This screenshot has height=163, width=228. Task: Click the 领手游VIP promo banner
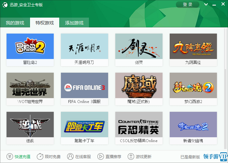(x=215, y=157)
